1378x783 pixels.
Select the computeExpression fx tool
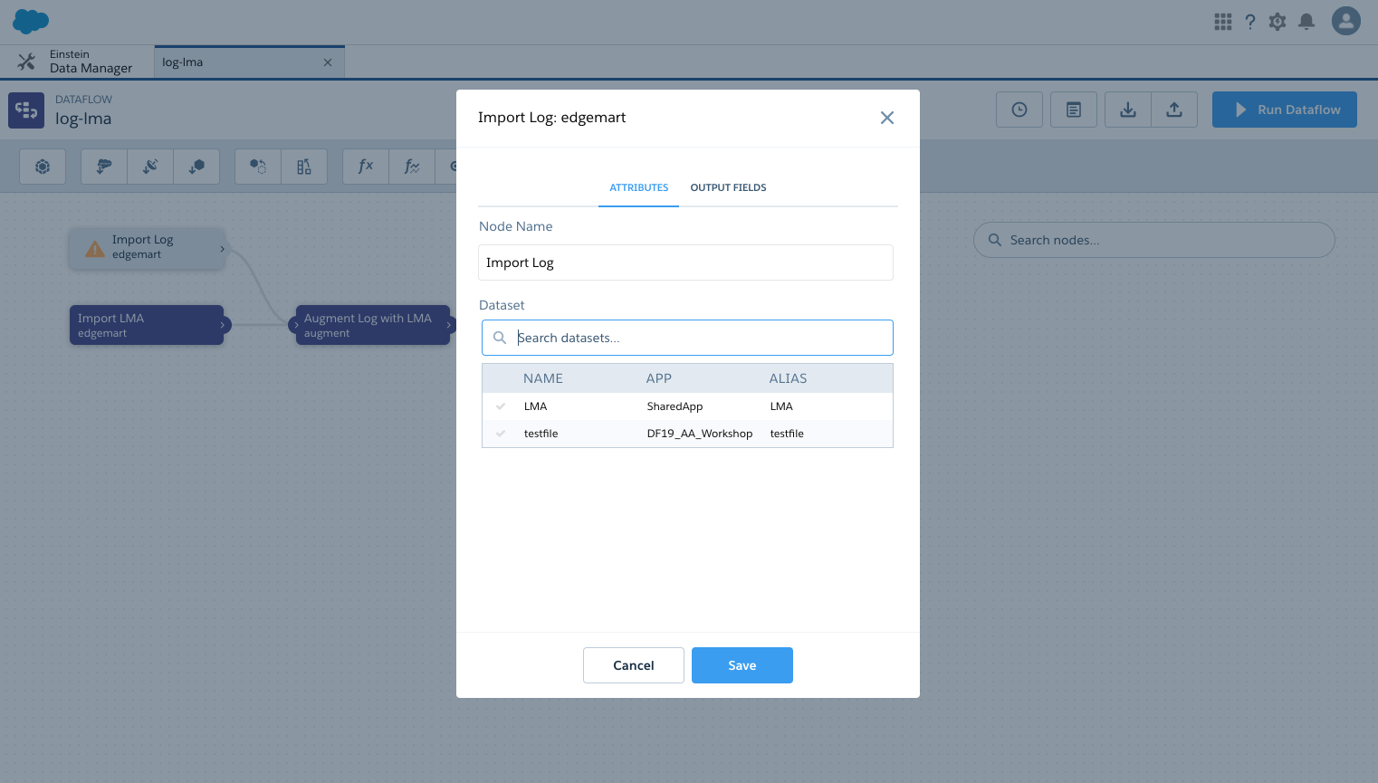point(366,167)
